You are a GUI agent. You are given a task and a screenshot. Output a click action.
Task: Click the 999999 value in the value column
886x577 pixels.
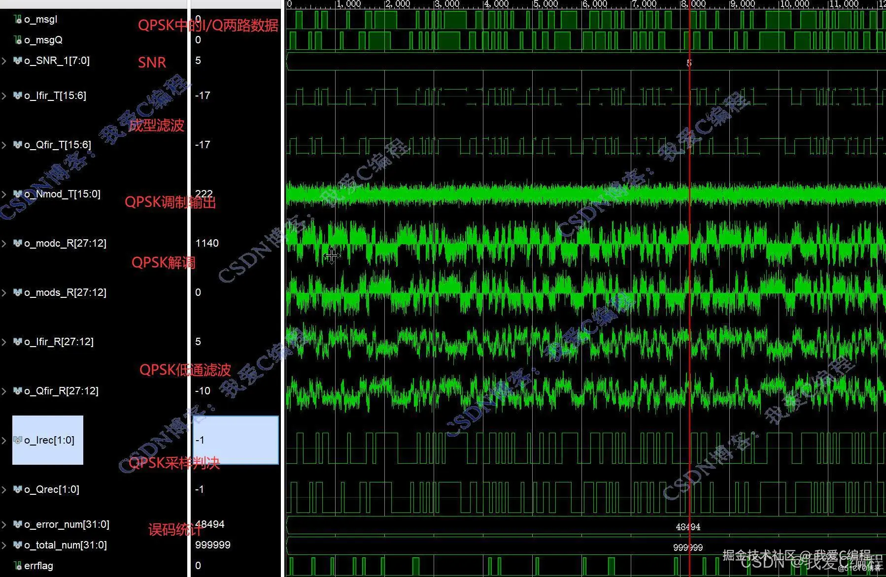213,545
